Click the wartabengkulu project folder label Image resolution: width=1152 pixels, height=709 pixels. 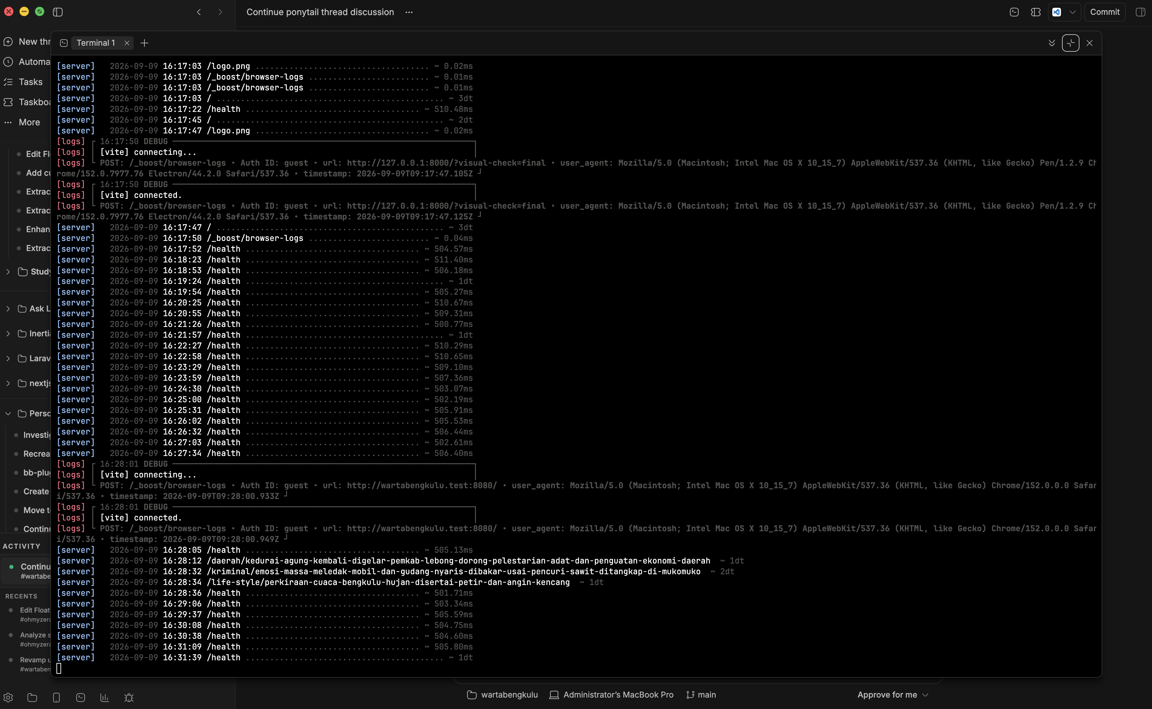(x=502, y=695)
